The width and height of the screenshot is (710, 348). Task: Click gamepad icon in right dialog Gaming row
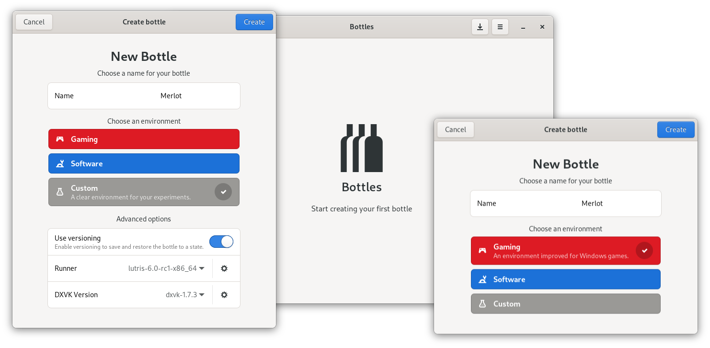click(x=482, y=250)
